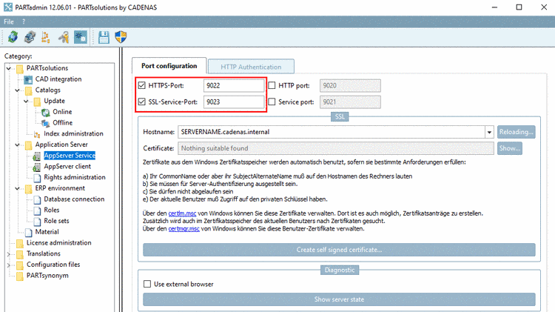This screenshot has width=555, height=312.
Task: Uncheck the HTTPS-Port checkbox
Action: [x=142, y=85]
